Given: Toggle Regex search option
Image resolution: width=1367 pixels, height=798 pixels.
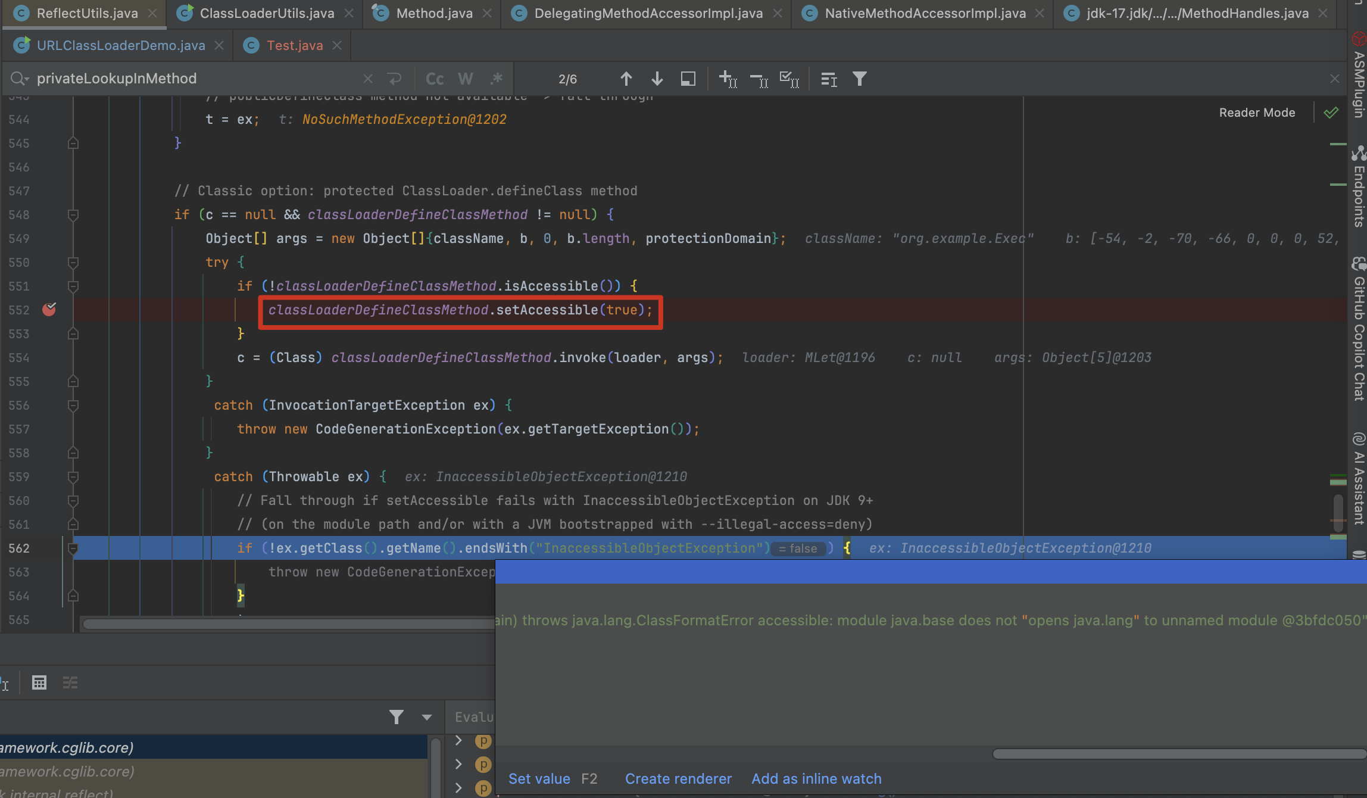Looking at the screenshot, I should point(497,79).
